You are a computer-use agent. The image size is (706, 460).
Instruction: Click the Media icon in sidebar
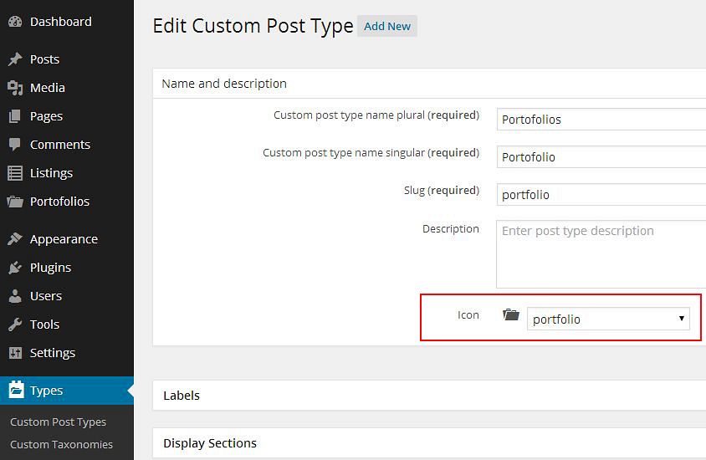(x=15, y=88)
